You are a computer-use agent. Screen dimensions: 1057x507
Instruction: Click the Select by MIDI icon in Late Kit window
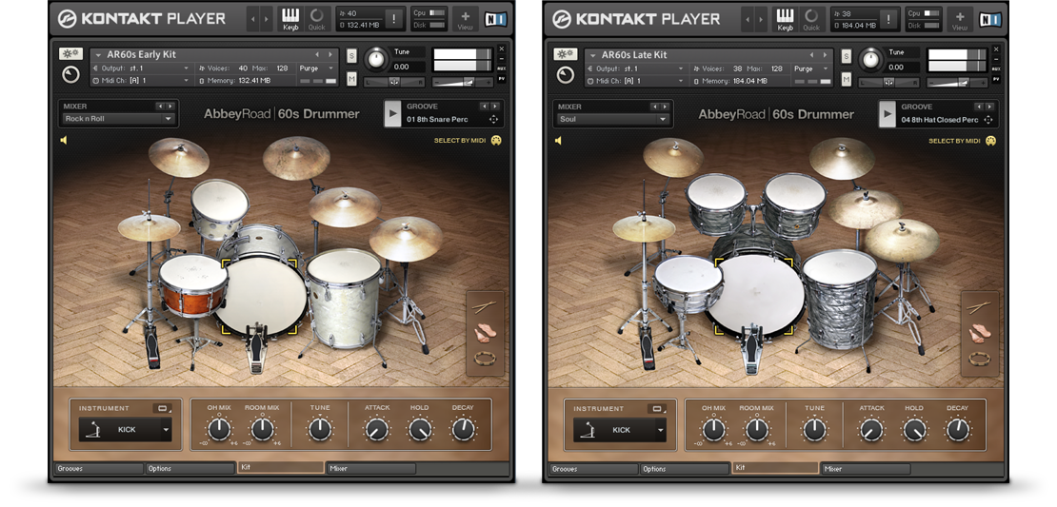(x=991, y=141)
